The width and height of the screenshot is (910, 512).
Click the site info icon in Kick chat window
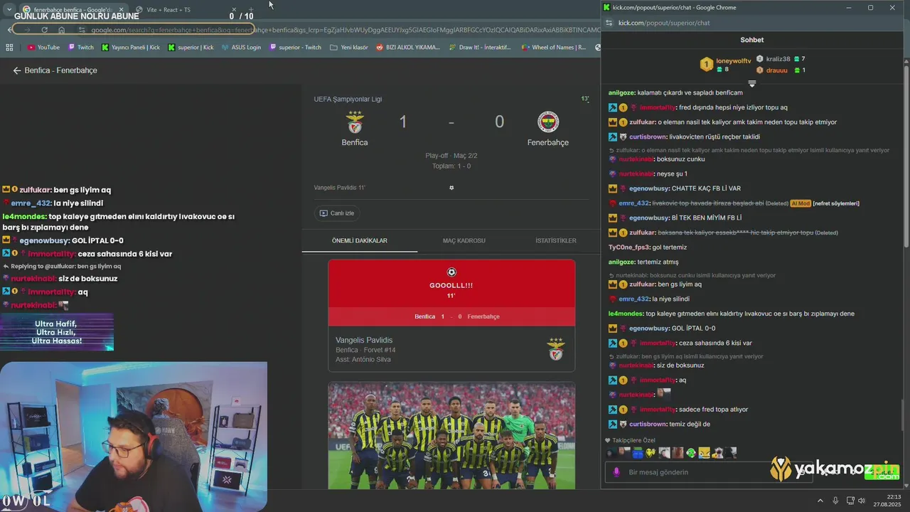(x=608, y=23)
